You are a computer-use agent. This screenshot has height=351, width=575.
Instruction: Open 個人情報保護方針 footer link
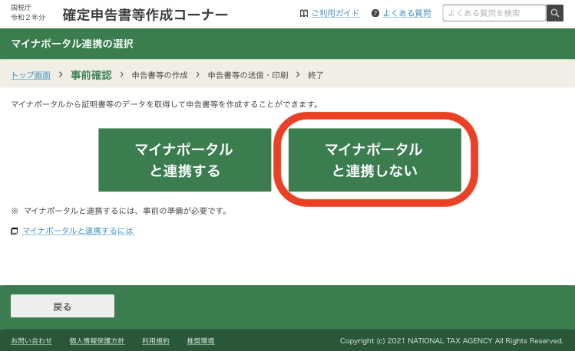pyautogui.click(x=97, y=341)
